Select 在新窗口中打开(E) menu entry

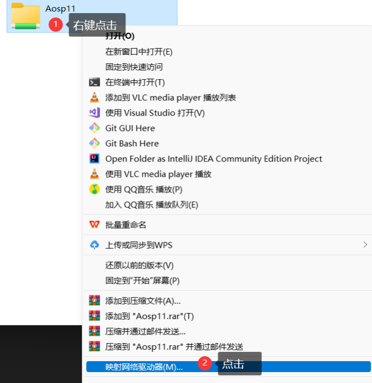[x=139, y=52]
